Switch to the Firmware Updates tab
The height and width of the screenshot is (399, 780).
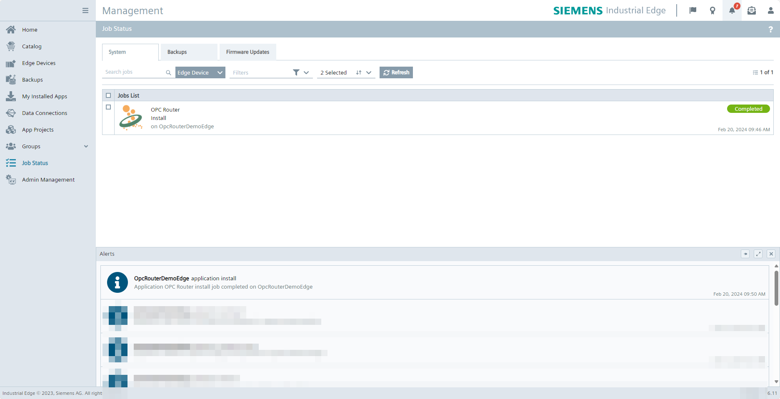247,52
